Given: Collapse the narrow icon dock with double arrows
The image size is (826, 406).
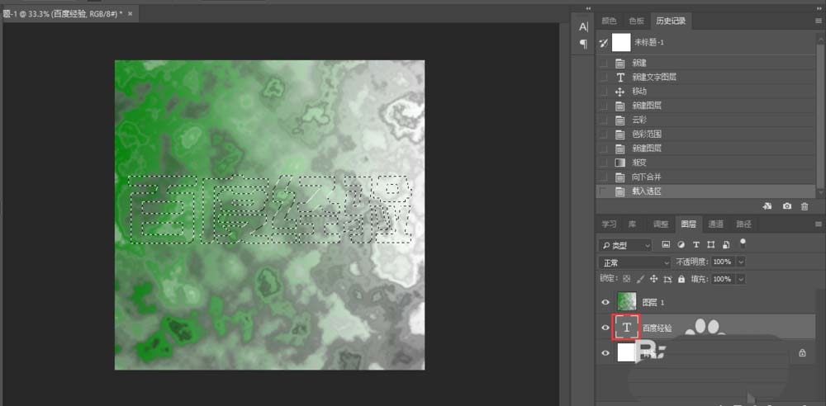Looking at the screenshot, I should click(x=589, y=8).
